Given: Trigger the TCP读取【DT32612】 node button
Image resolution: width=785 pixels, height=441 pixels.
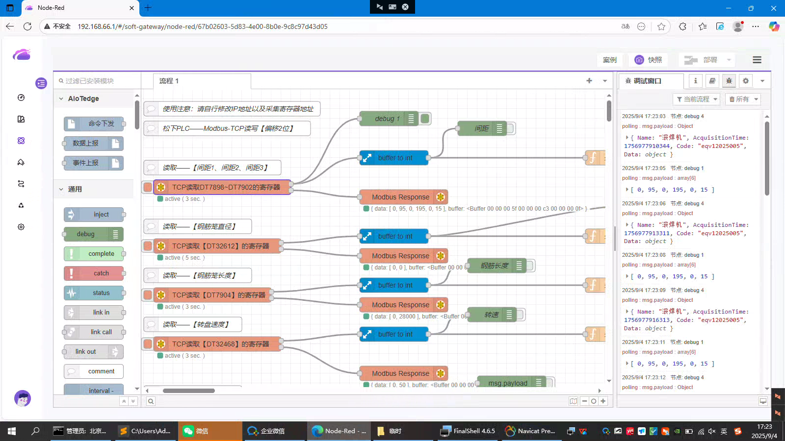Looking at the screenshot, I should click(x=148, y=246).
